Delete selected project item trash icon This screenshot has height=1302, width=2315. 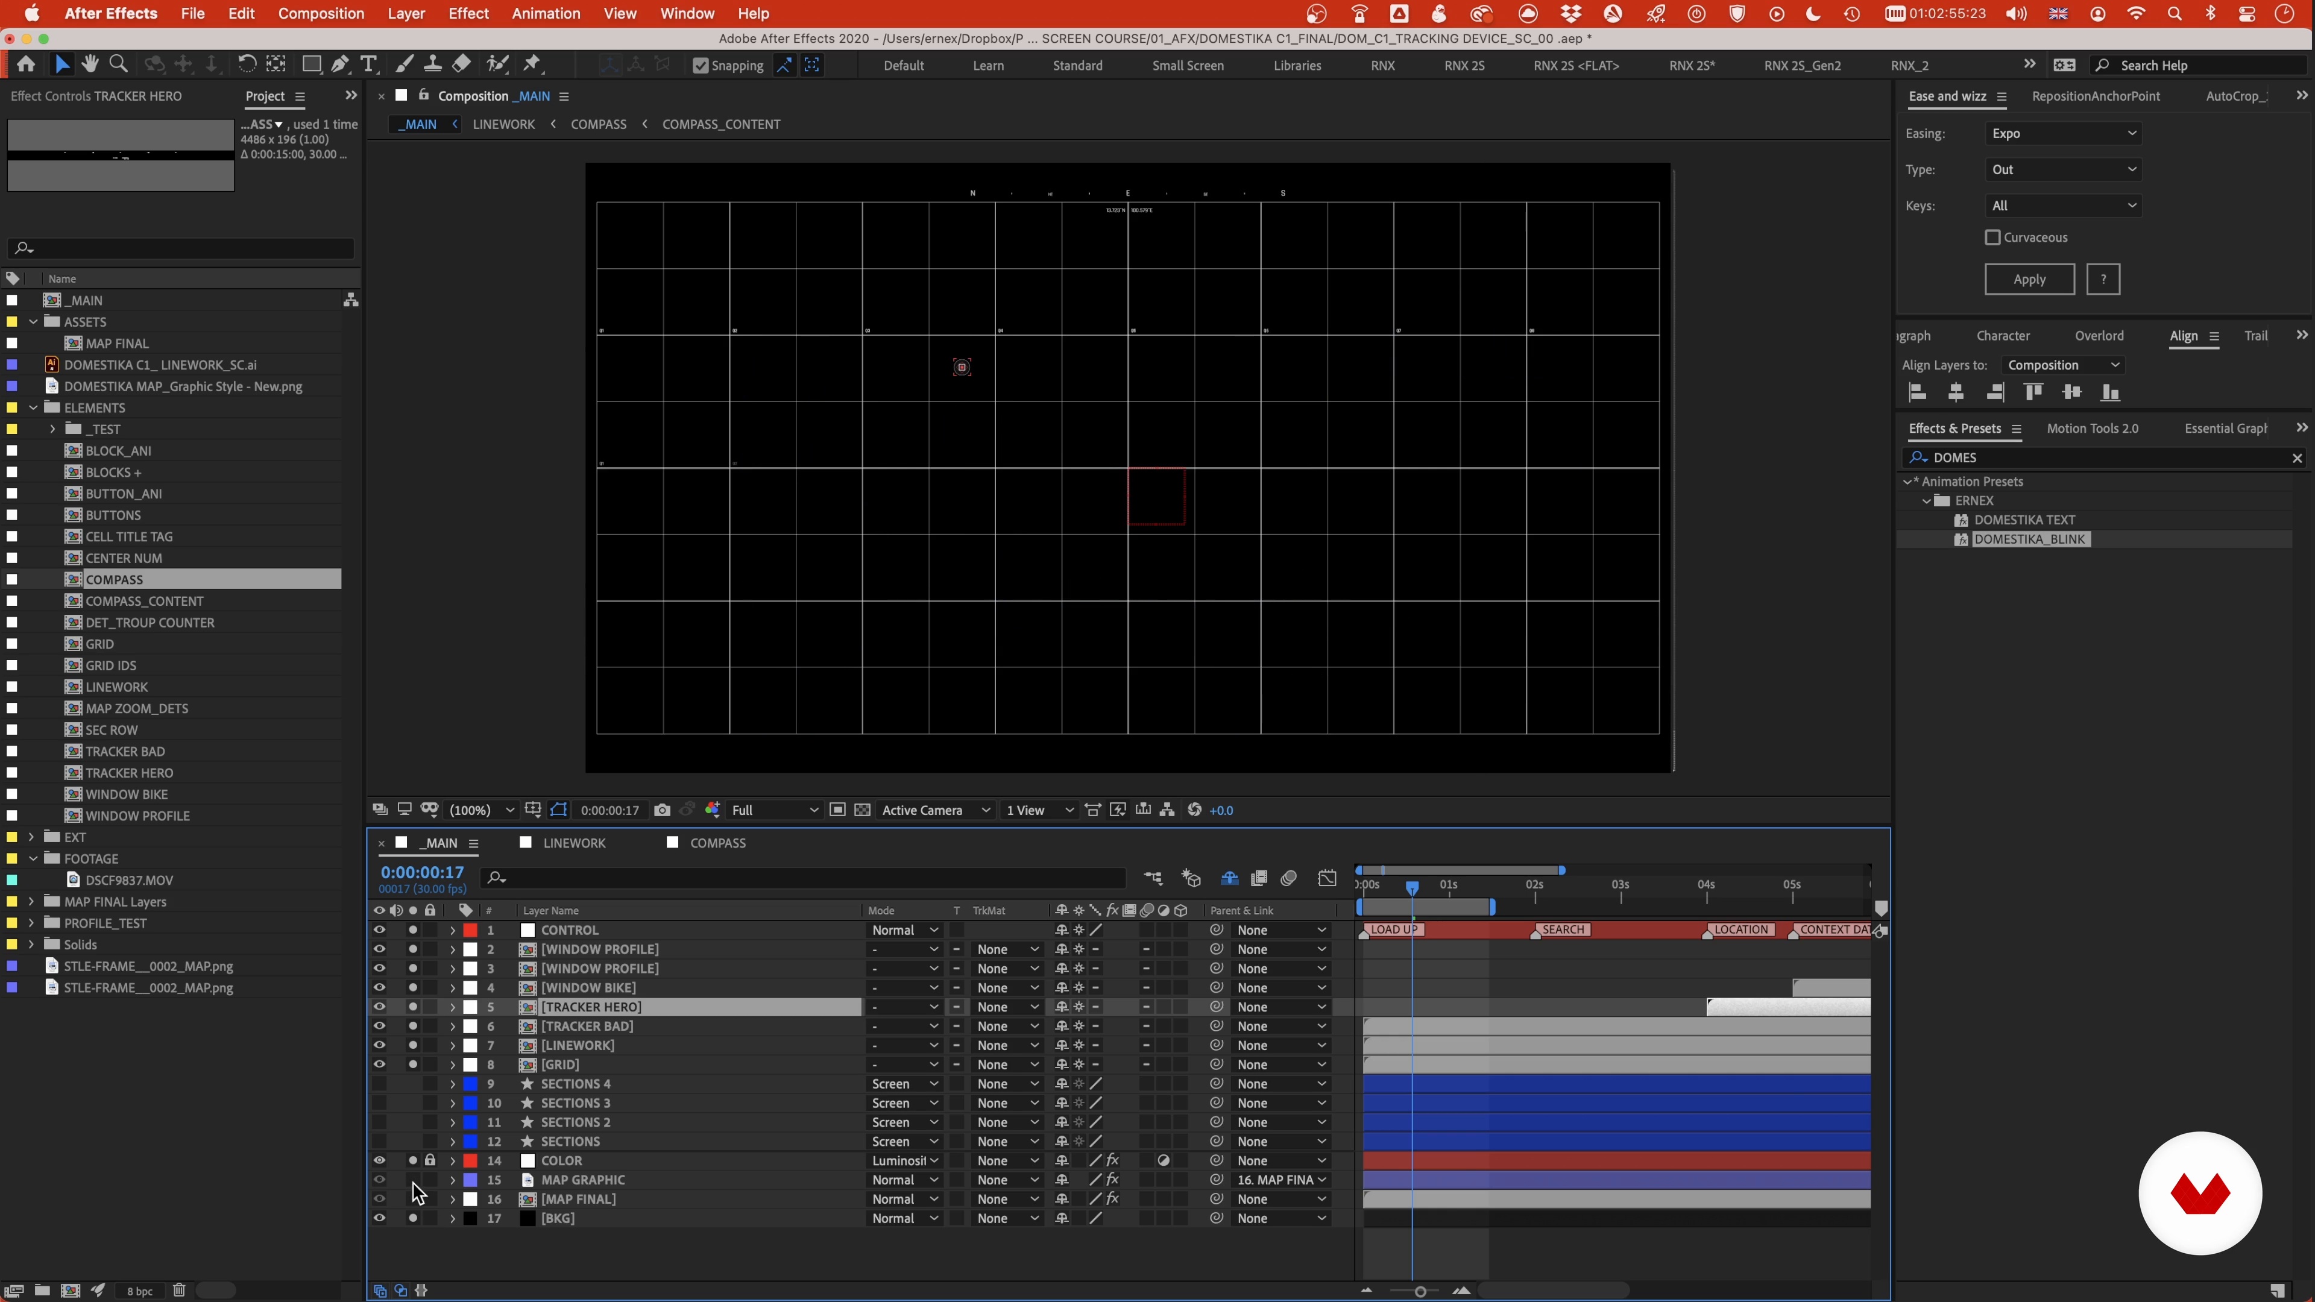(x=179, y=1291)
